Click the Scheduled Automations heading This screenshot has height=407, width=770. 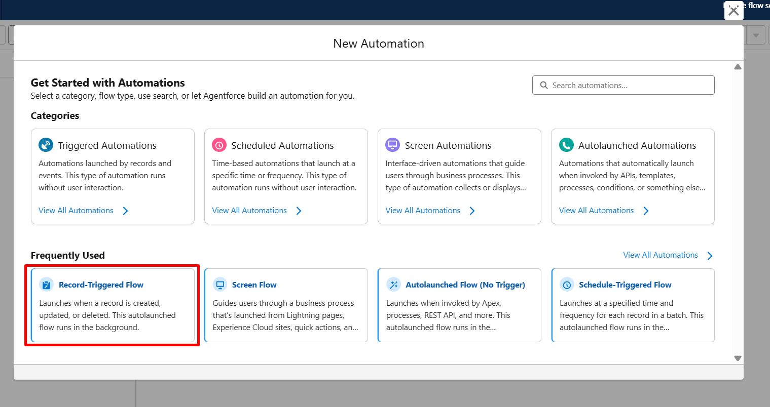tap(282, 145)
